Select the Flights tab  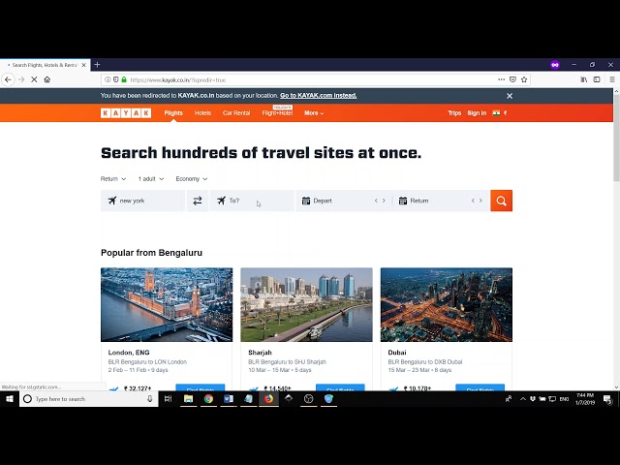coord(173,113)
